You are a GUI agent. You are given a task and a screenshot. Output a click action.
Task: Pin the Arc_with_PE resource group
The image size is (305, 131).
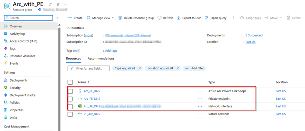coord(51,4)
